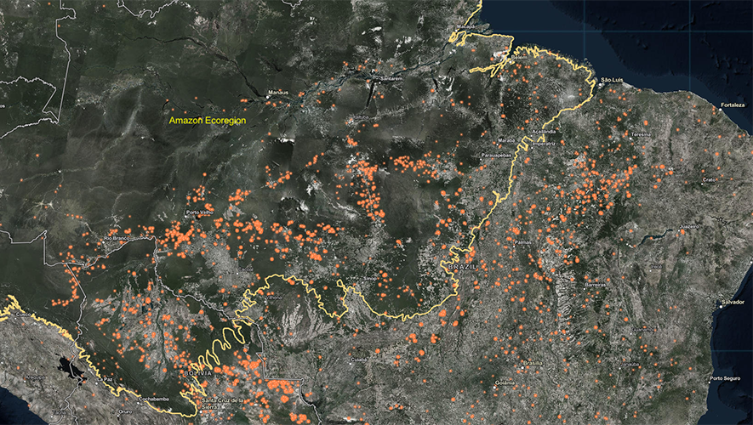This screenshot has height=425, width=753.
Task: Click the "Porto Velho" city label
Action: tap(199, 212)
